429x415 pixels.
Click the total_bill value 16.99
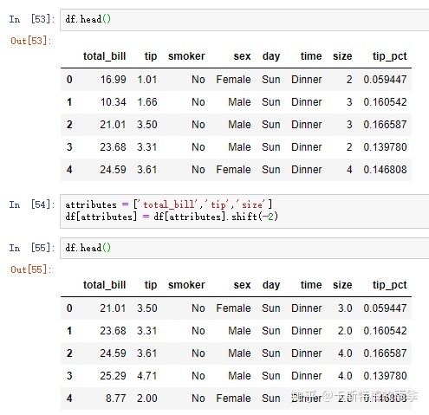pyautogui.click(x=114, y=80)
